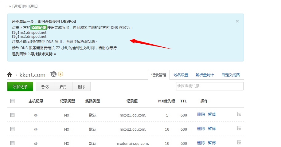Open remark note icon for mxbiz2.qq.com record

(239, 128)
